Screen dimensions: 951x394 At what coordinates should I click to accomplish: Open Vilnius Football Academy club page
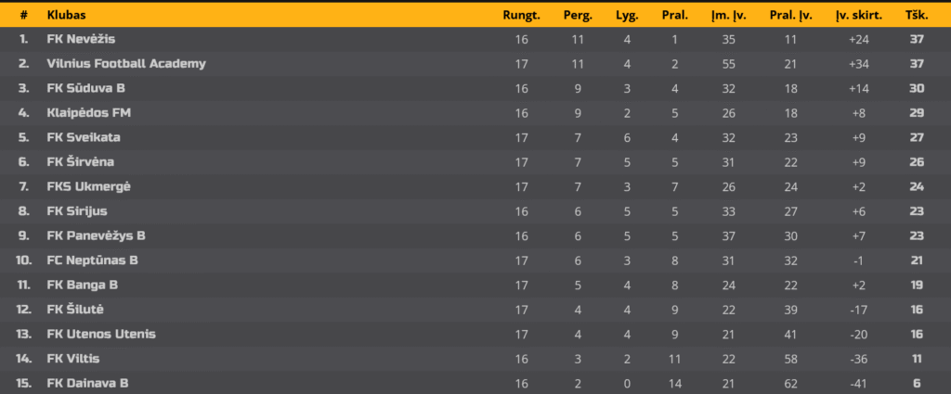click(126, 64)
